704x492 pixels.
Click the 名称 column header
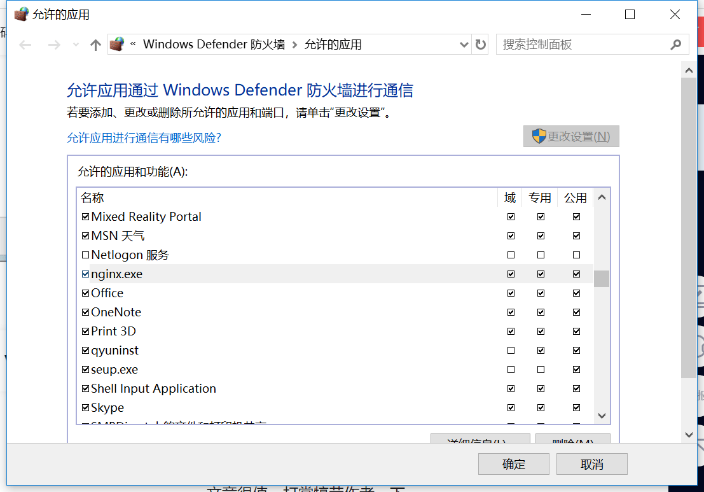pyautogui.click(x=93, y=198)
